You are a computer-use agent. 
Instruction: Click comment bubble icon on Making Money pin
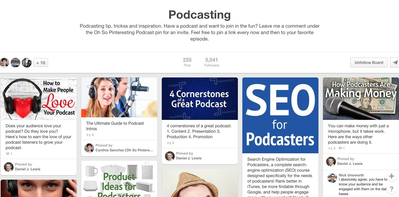(340, 148)
